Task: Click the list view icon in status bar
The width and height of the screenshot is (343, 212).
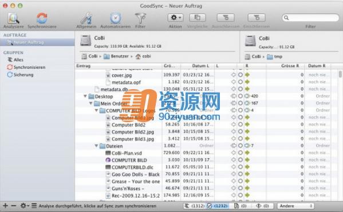Action: 34,206
